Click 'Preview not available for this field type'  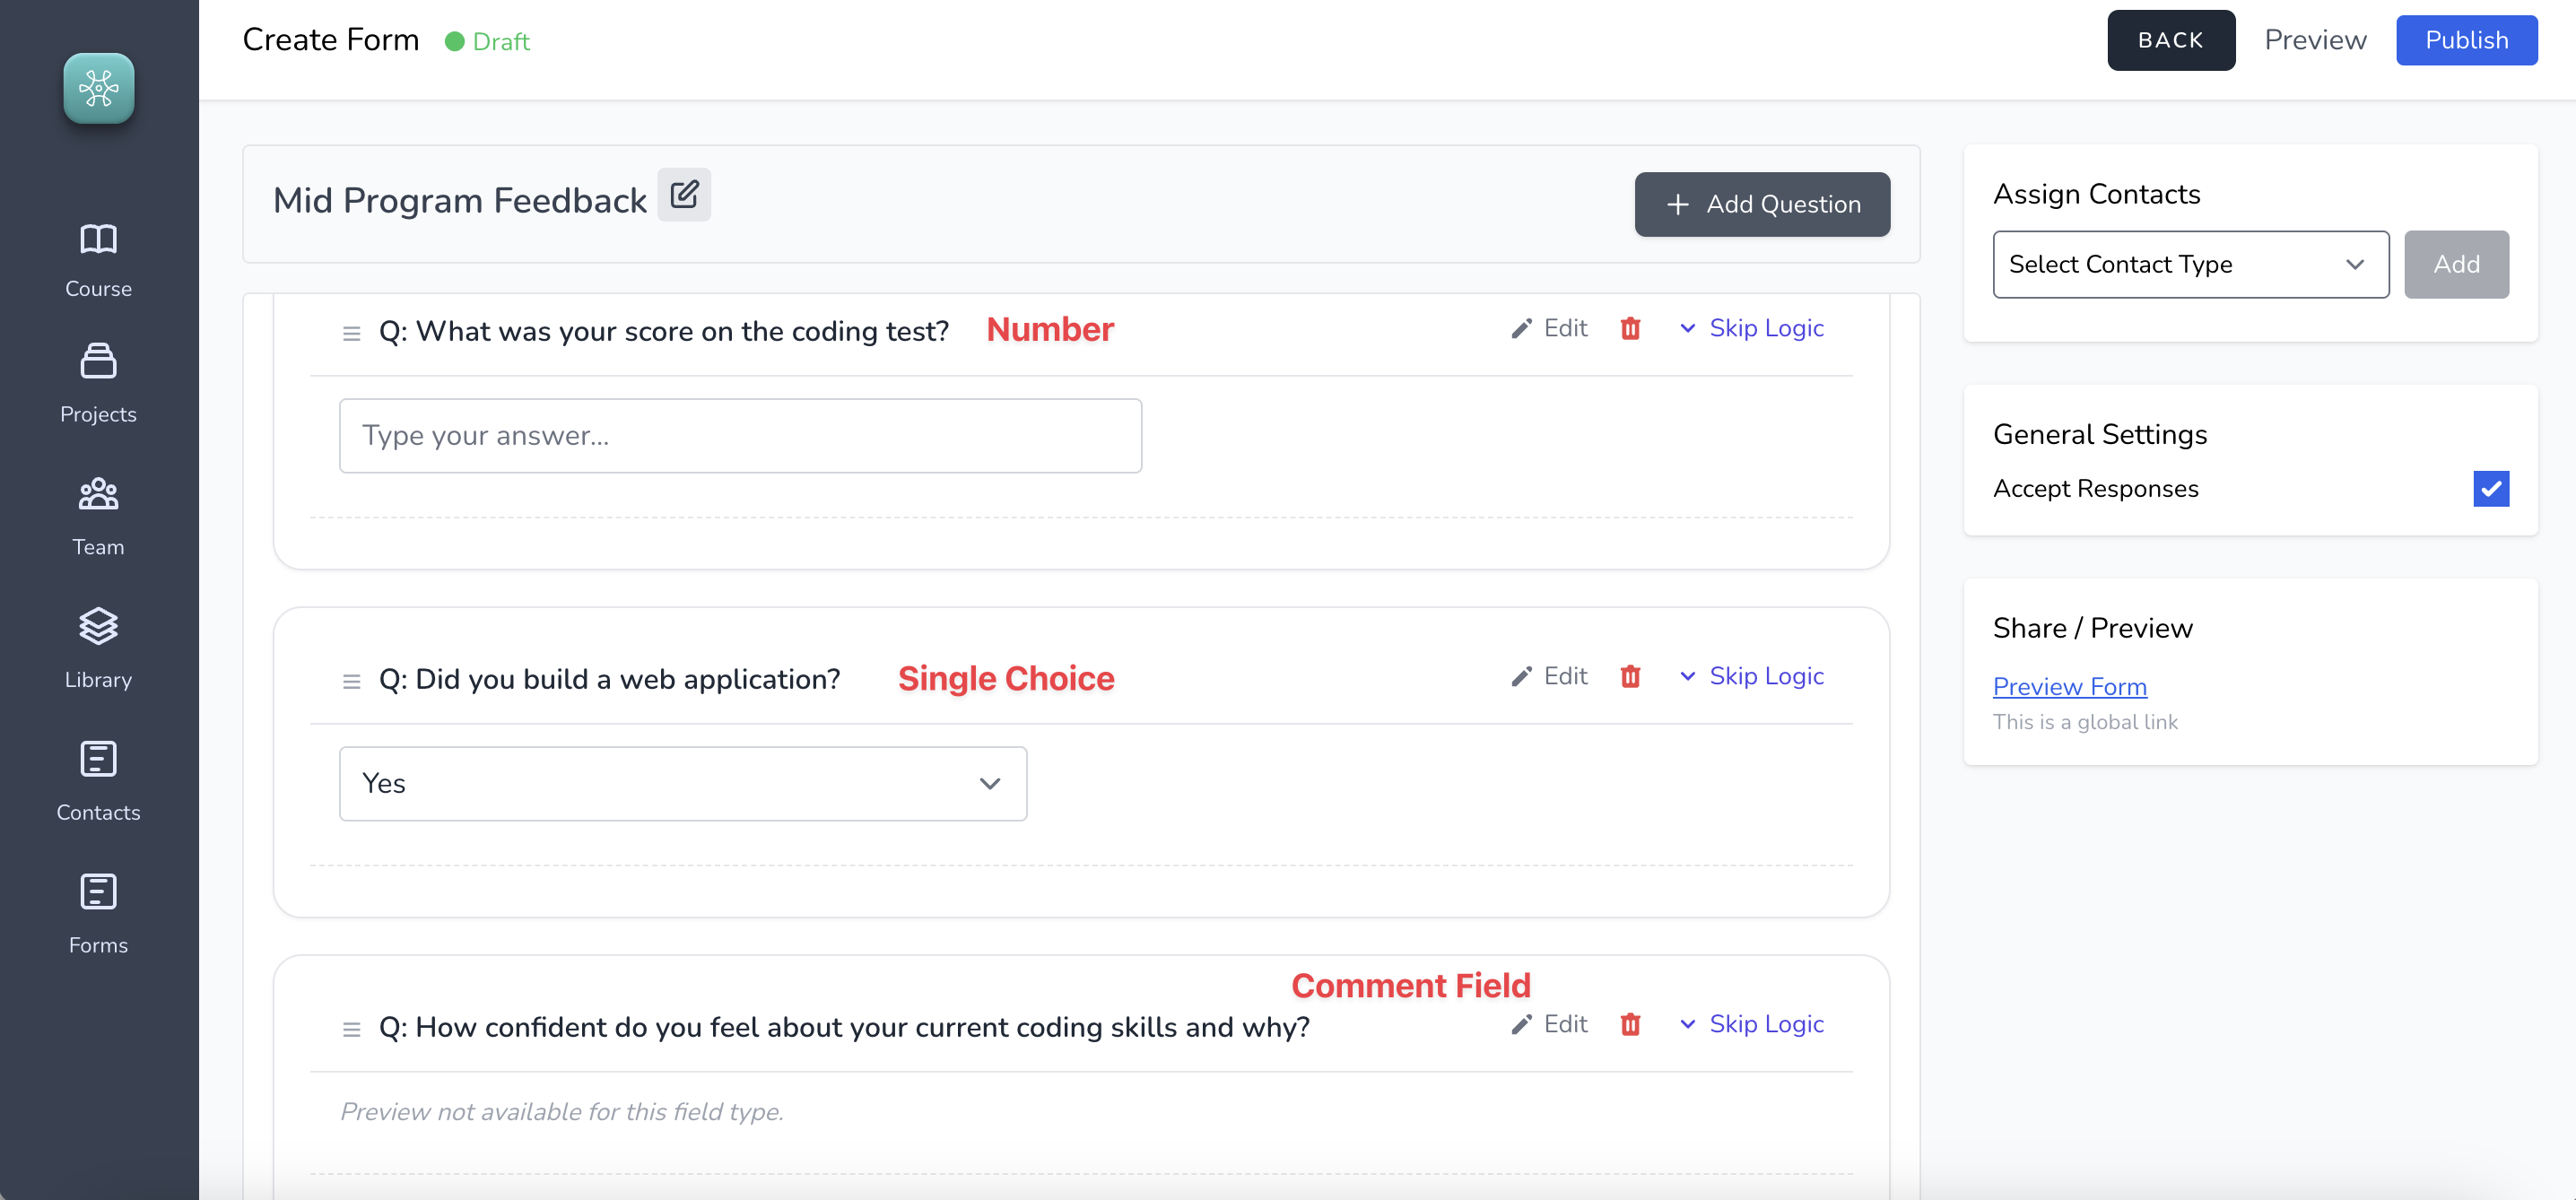click(x=562, y=1111)
